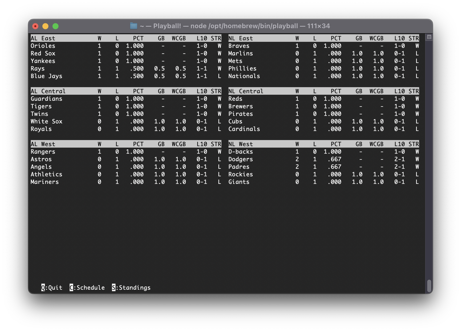Click the Dodgers team name
The image size is (461, 331).
(x=241, y=159)
